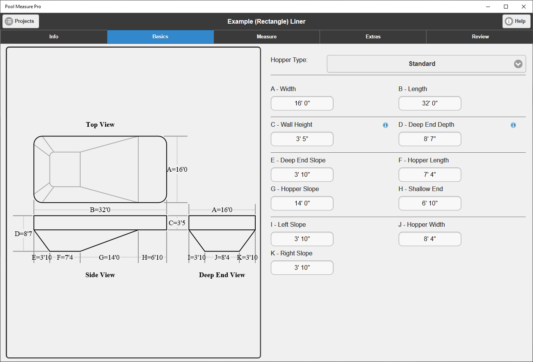Viewport: 533px width, 362px height.
Task: Open the Help button
Action: pyautogui.click(x=516, y=21)
